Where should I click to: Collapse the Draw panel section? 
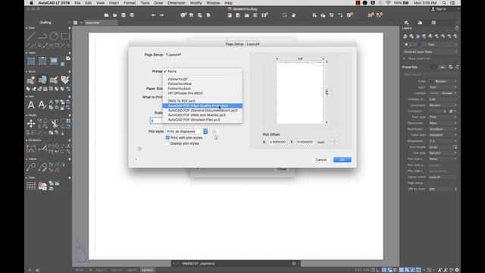point(27,28)
